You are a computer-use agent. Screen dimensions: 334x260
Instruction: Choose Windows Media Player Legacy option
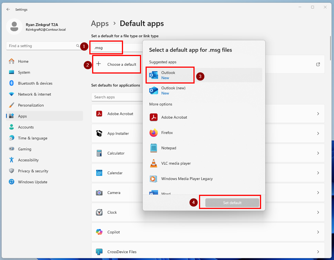click(x=204, y=179)
